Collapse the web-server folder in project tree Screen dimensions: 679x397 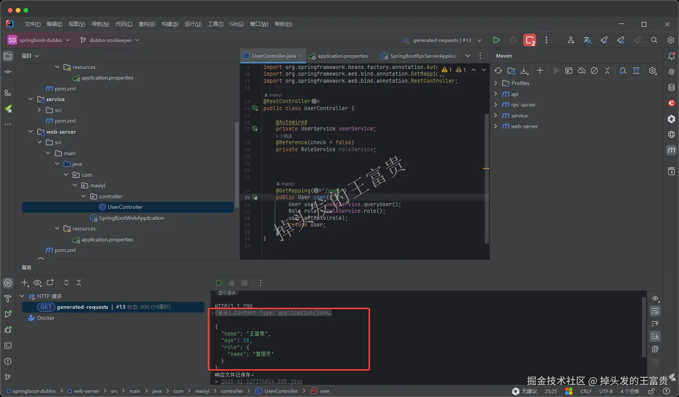(31, 132)
